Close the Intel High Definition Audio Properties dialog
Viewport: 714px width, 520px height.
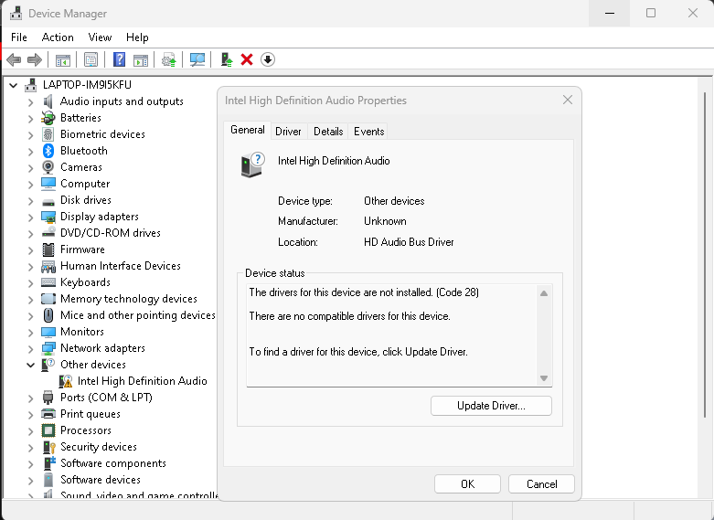click(x=568, y=100)
